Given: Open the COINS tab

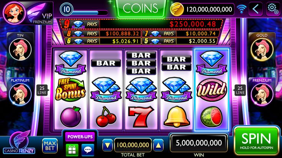Looking at the screenshot, I should tap(141, 8).
